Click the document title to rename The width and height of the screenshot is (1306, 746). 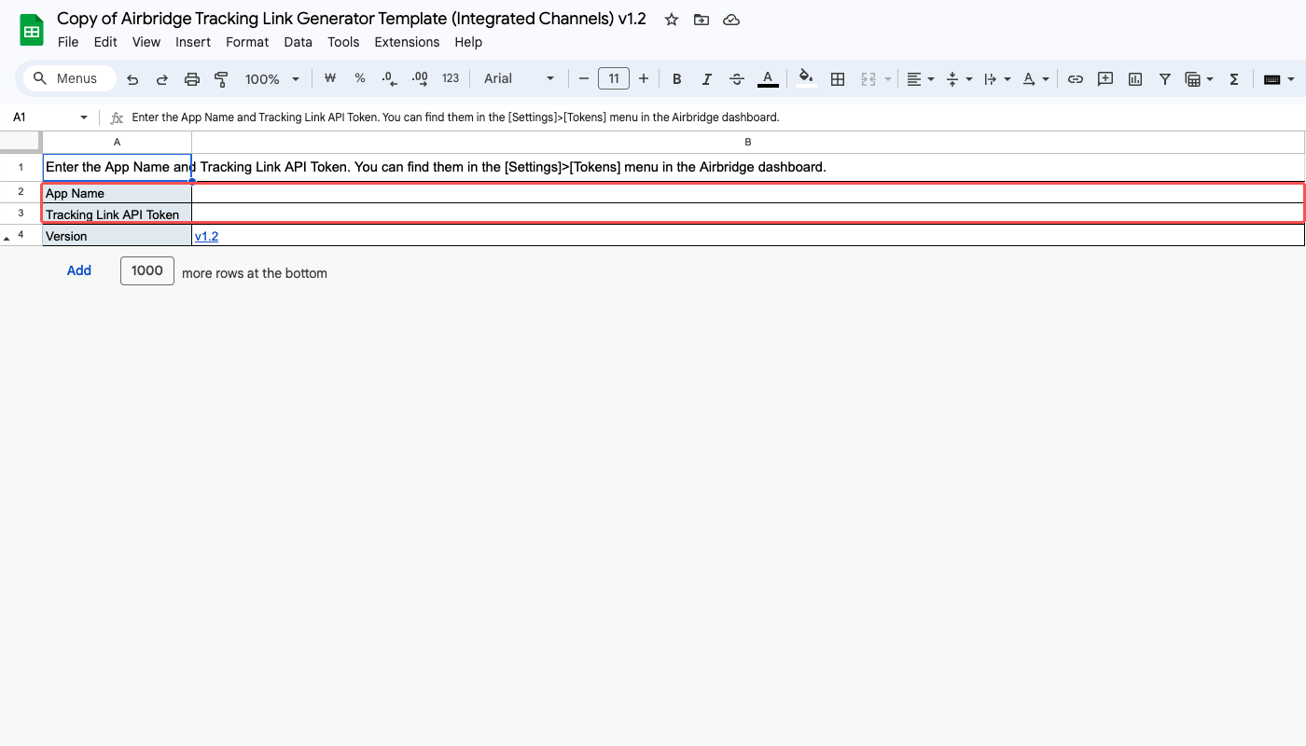pyautogui.click(x=352, y=19)
